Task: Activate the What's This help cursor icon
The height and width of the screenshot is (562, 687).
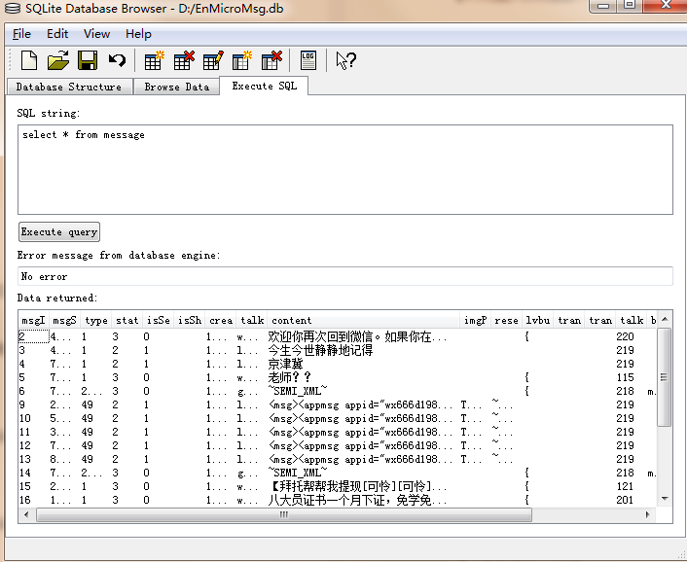Action: 345,60
